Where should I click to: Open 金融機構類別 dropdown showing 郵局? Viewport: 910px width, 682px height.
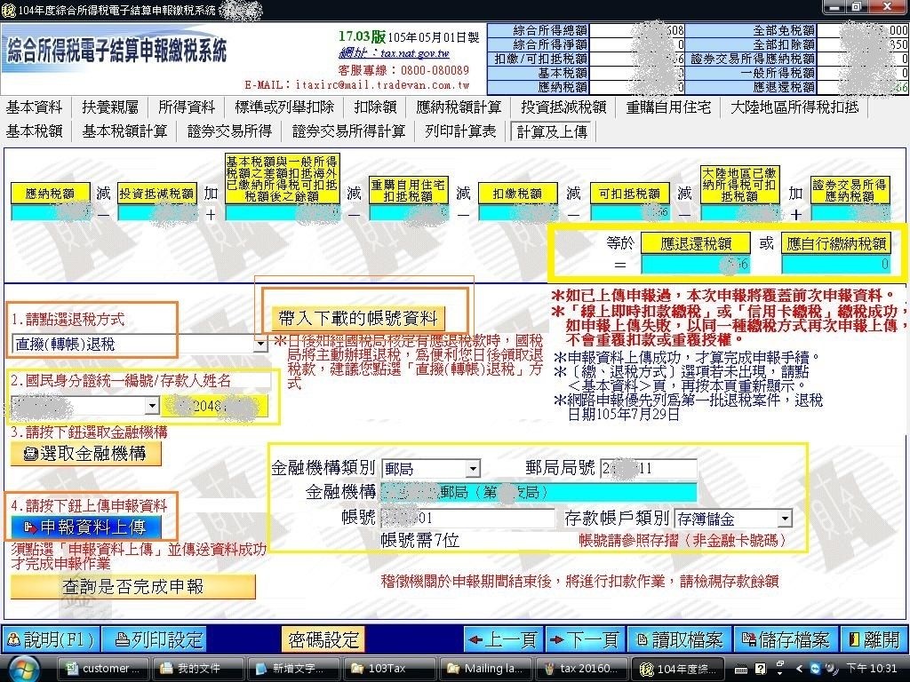tap(474, 468)
